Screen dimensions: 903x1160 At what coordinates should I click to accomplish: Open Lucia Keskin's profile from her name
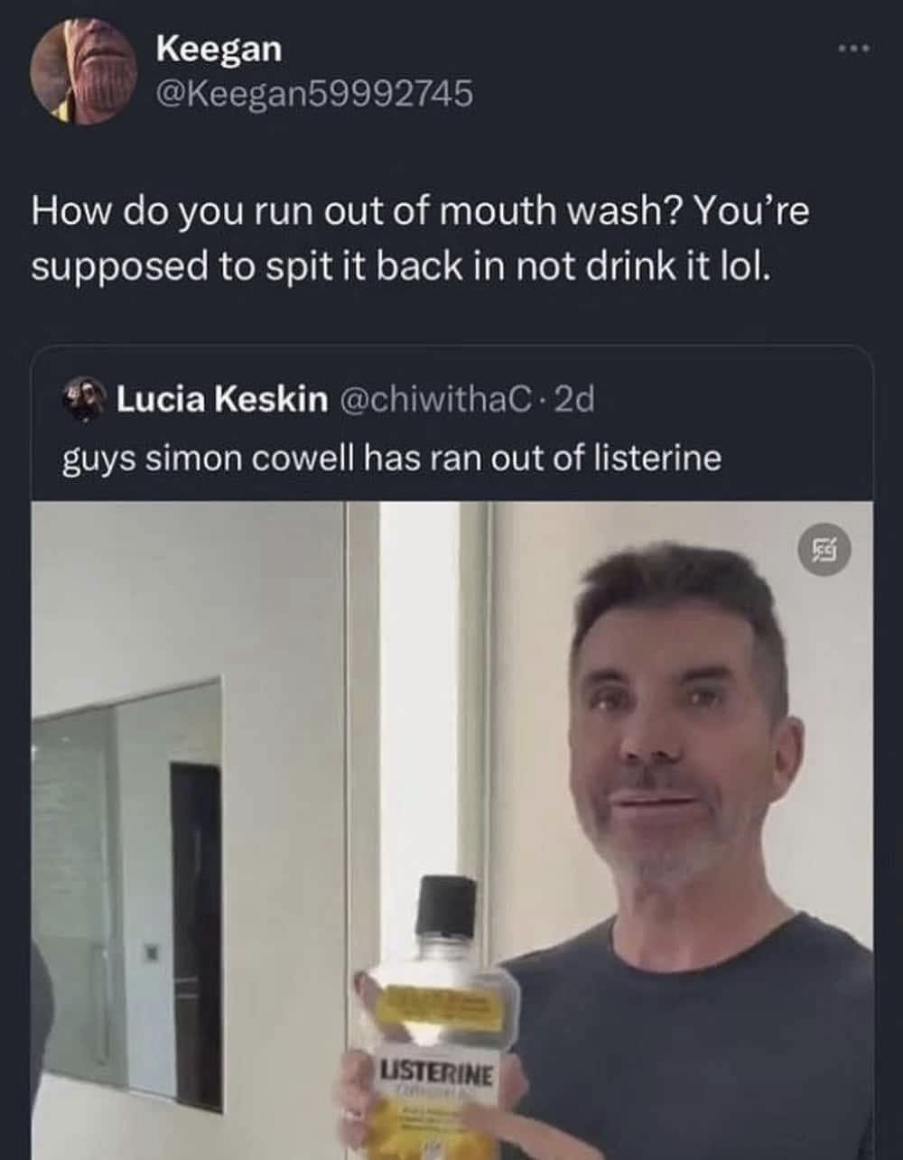222,399
